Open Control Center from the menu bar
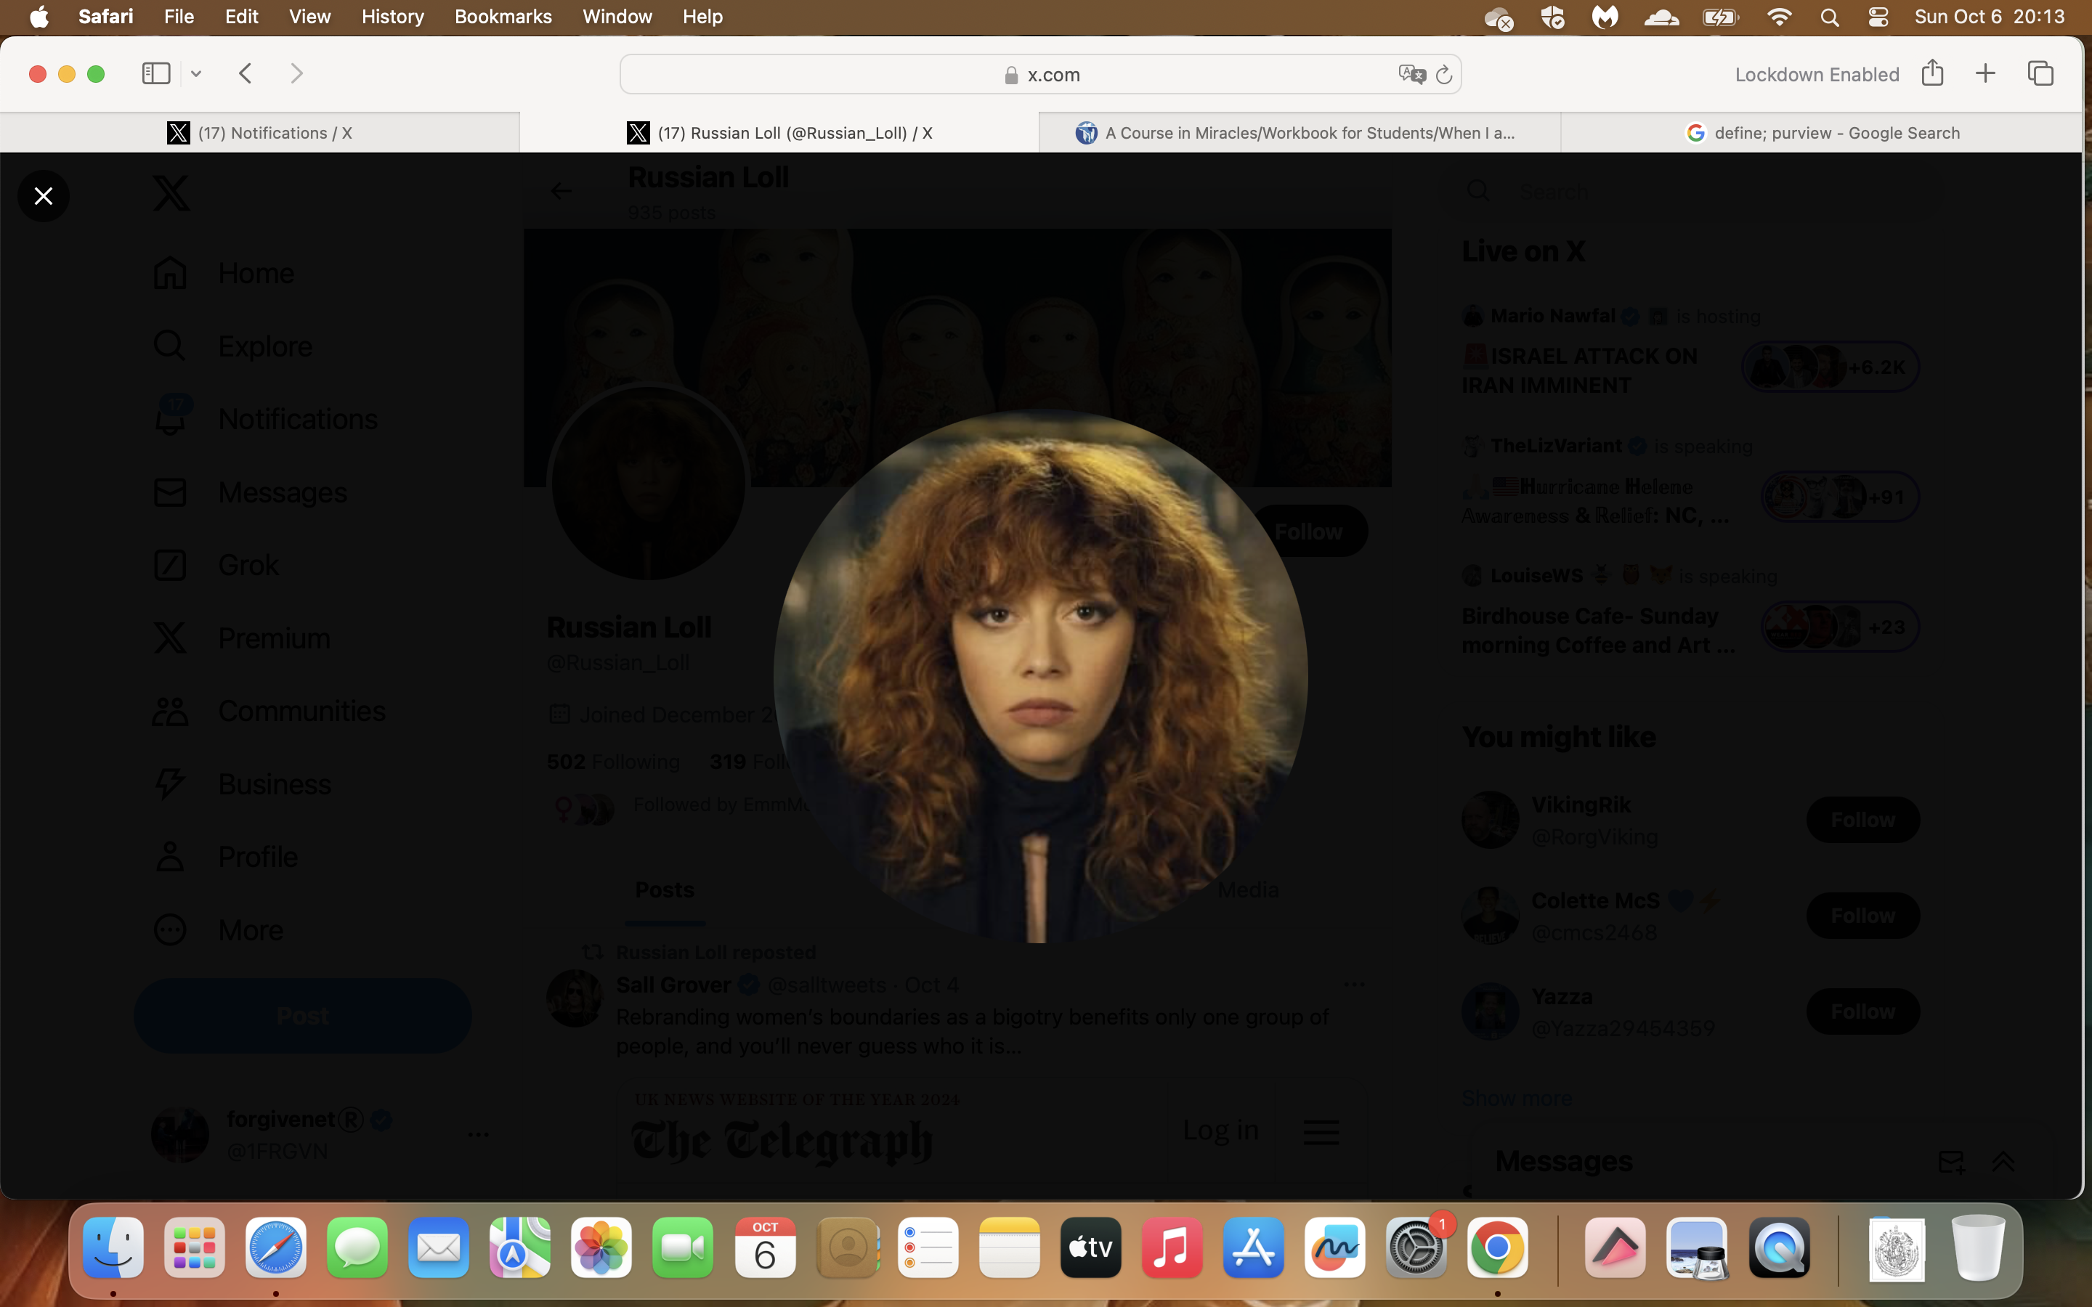 click(x=1878, y=17)
